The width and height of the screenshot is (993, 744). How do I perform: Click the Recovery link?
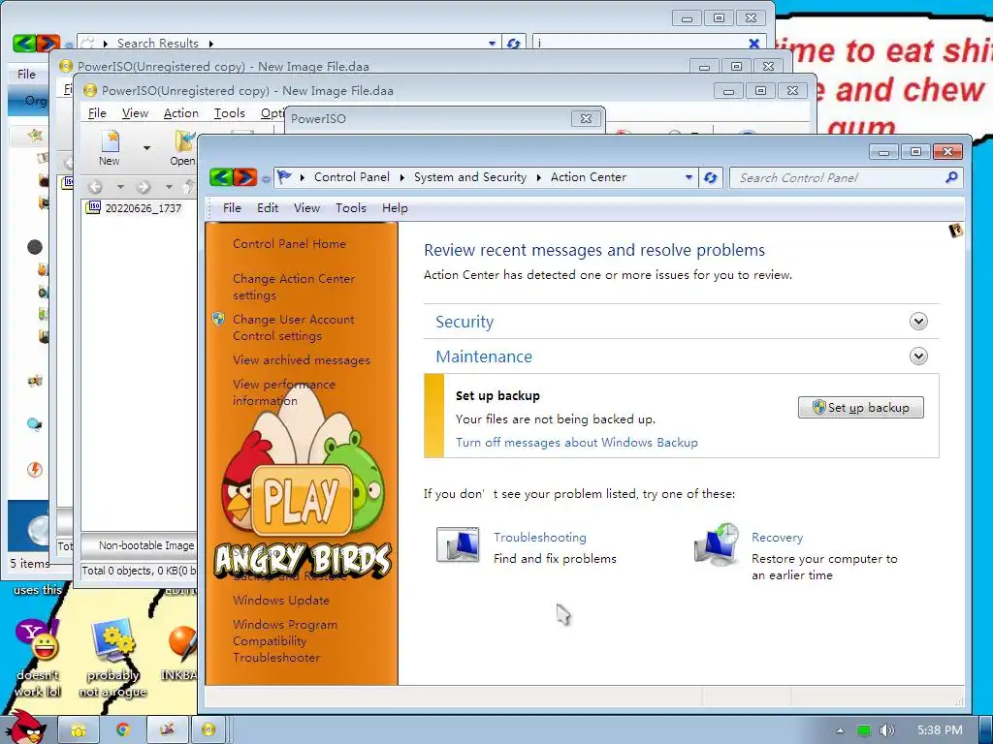777,537
